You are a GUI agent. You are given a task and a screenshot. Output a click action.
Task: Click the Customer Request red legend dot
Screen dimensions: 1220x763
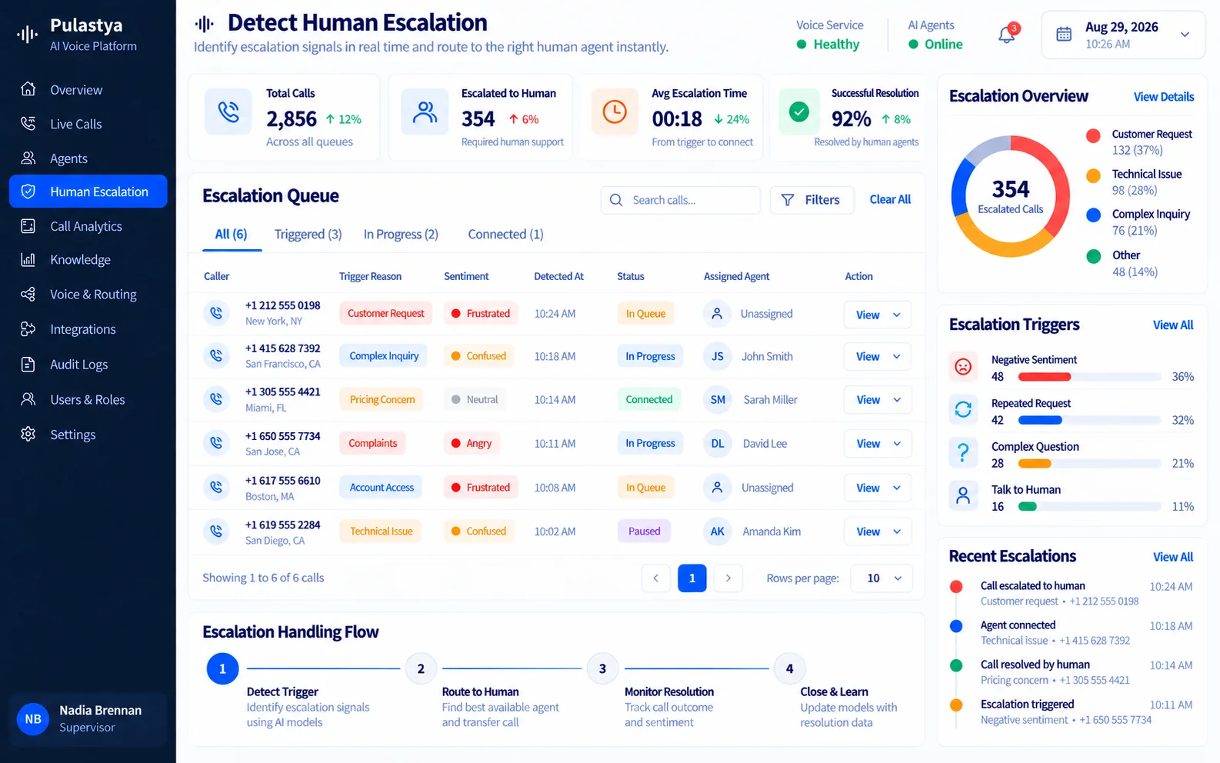pyautogui.click(x=1093, y=136)
